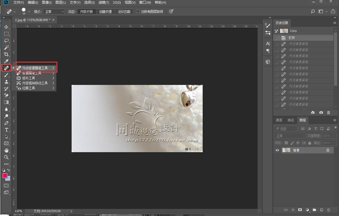Image resolution: width=339 pixels, height=216 pixels.
Task: Select the Gradient tool
Action: coord(6,102)
